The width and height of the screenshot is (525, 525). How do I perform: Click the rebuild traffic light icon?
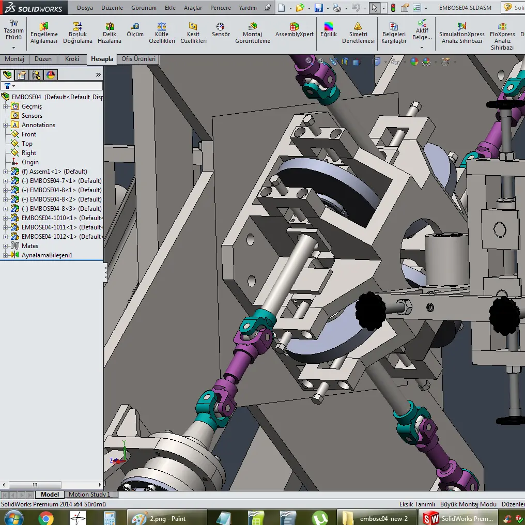tap(393, 7)
